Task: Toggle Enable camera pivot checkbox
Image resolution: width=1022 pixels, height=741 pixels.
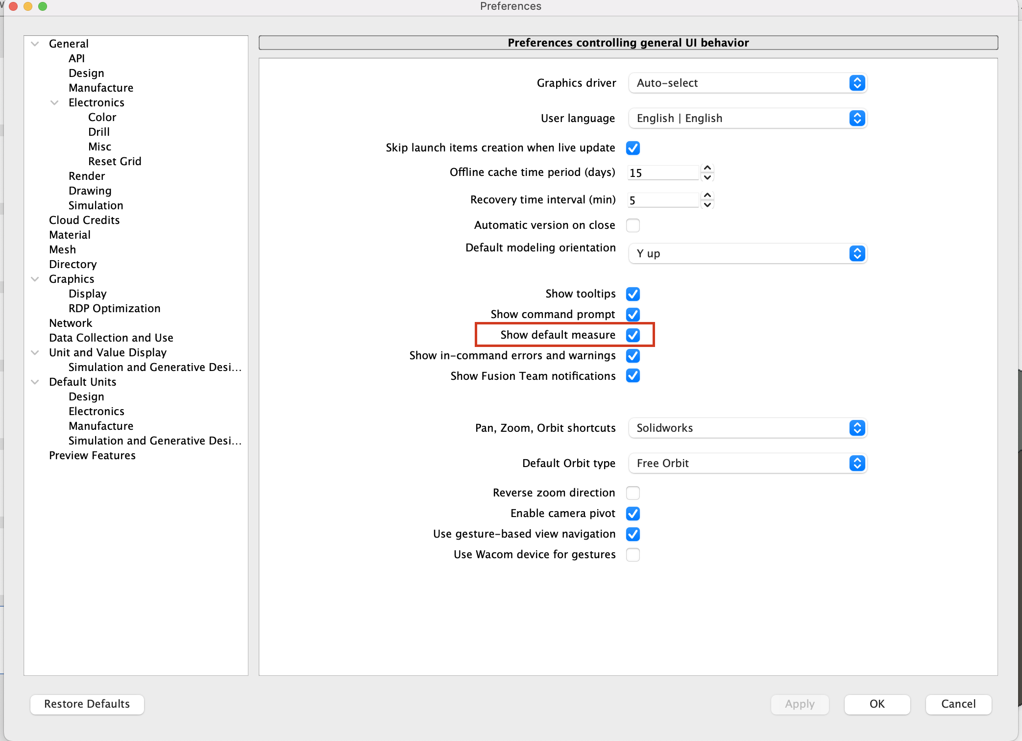Action: coord(633,514)
